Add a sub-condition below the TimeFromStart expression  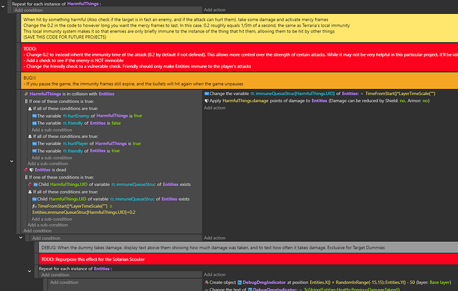click(52, 219)
